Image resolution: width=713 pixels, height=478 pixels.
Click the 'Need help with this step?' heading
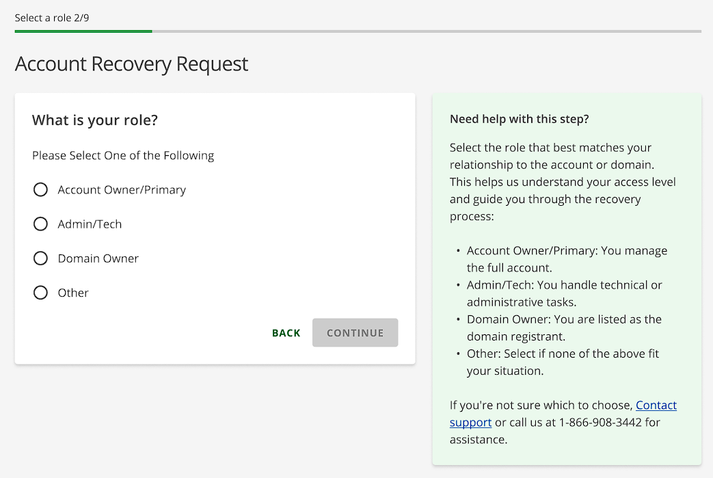pyautogui.click(x=520, y=119)
